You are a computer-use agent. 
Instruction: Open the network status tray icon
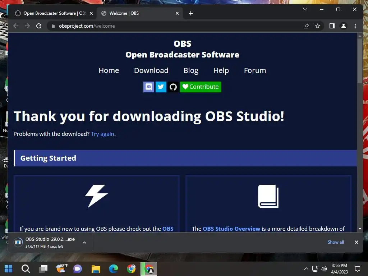pos(315,269)
